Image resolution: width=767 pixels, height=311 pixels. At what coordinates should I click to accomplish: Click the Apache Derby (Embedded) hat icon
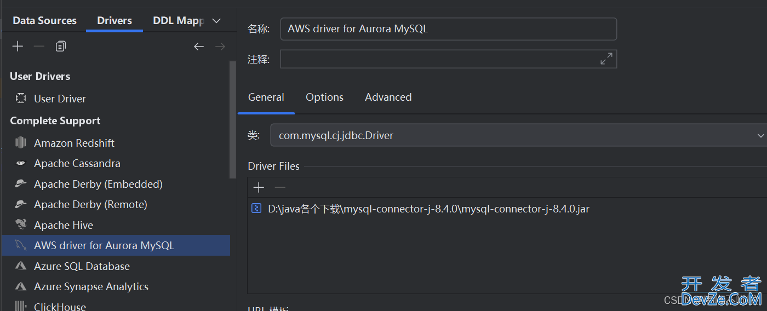(x=21, y=184)
